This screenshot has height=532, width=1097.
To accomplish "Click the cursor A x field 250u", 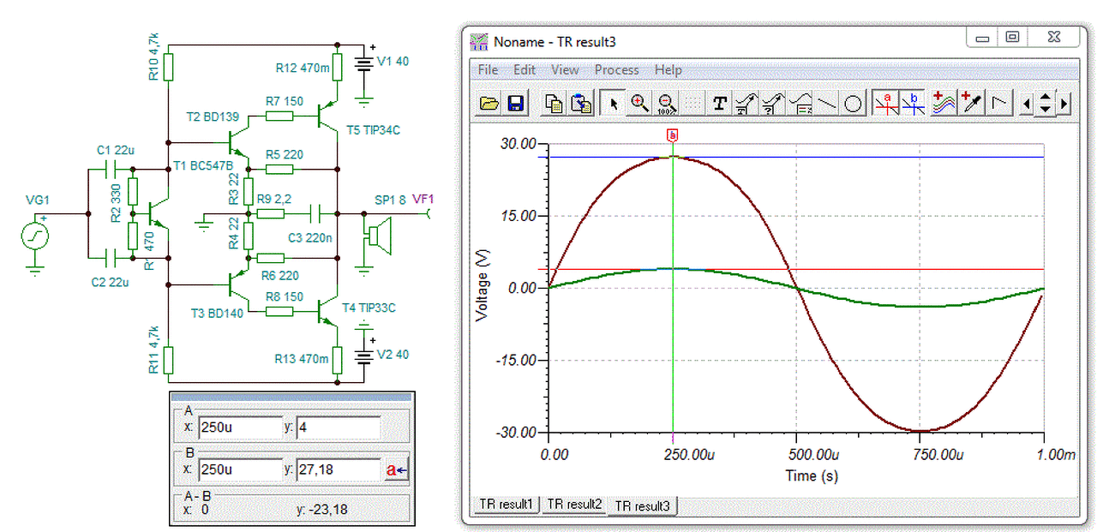I will click(x=239, y=427).
